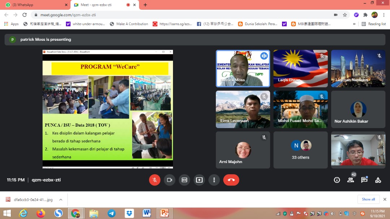View site information lock icon
Image resolution: width=390 pixels, height=219 pixels.
click(36, 15)
